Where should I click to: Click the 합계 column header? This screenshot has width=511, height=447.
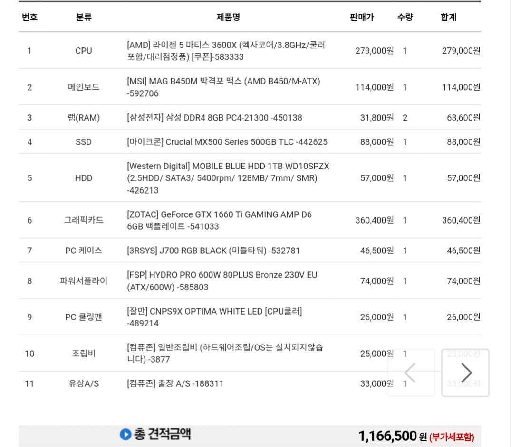[x=448, y=18]
